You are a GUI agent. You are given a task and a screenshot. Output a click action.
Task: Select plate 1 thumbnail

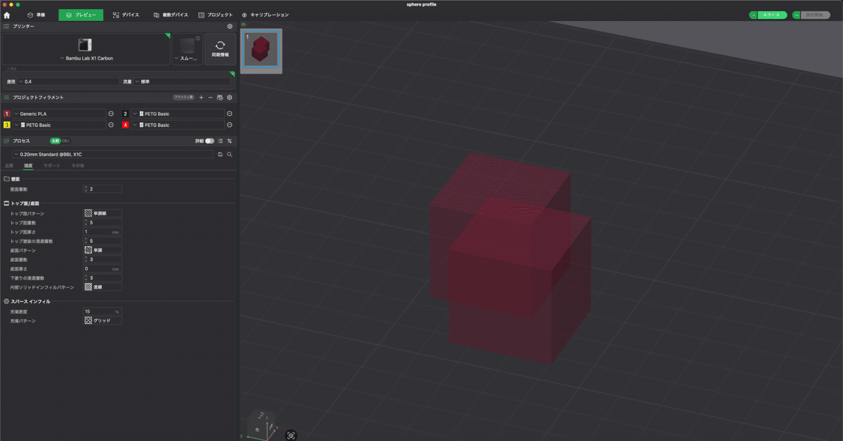[261, 51]
